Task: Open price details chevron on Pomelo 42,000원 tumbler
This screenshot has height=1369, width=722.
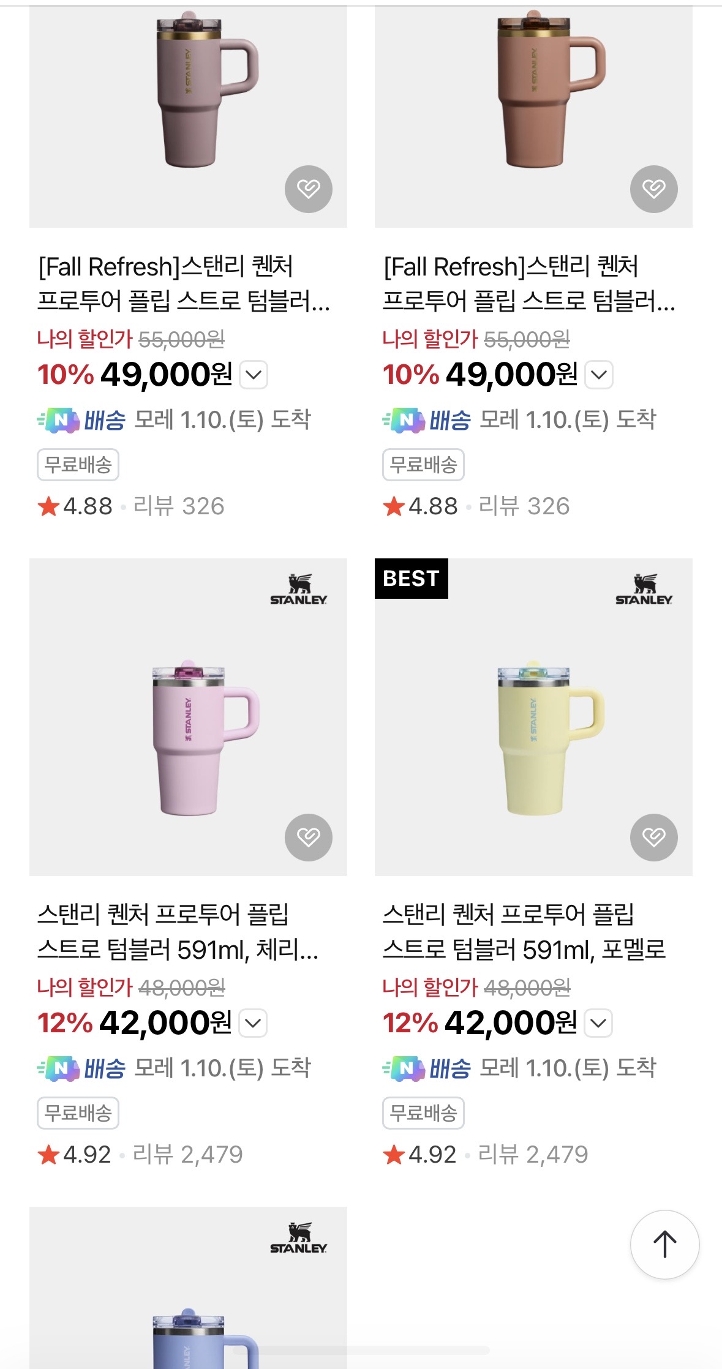Action: coord(598,1022)
